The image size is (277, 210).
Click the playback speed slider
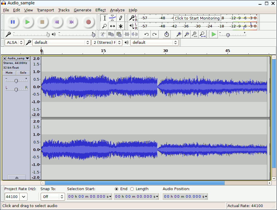pos(232,34)
